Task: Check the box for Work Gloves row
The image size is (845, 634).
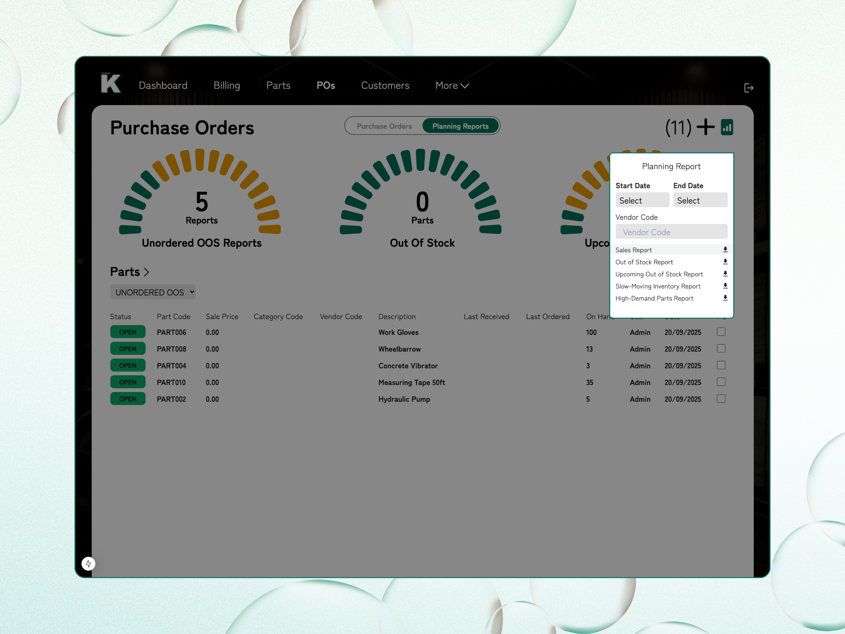Action: [721, 332]
